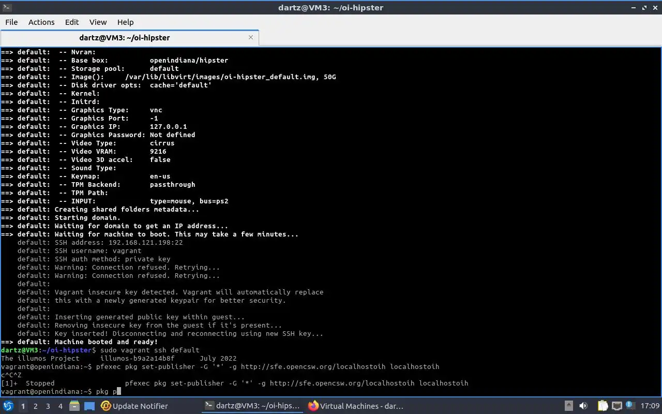Click the 'TPM Backend: passthrough' line
Viewport: 662px width, 414px height.
coord(98,185)
